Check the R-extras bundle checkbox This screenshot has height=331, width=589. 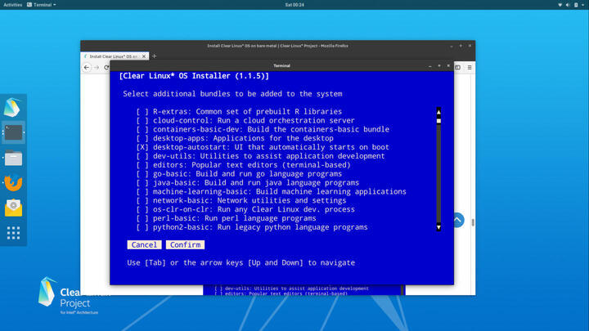coord(142,111)
